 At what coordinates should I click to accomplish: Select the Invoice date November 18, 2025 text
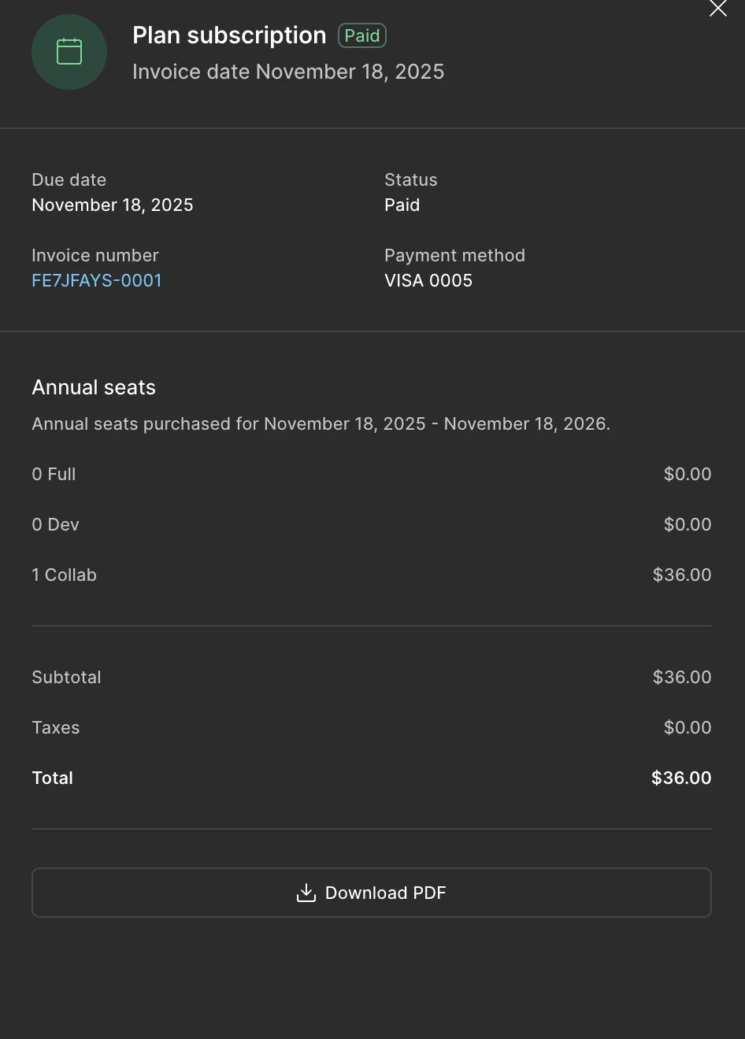pos(288,72)
